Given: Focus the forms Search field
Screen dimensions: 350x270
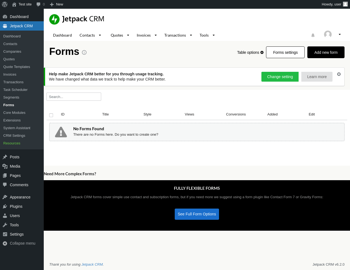Looking at the screenshot, I should click(x=74, y=97).
